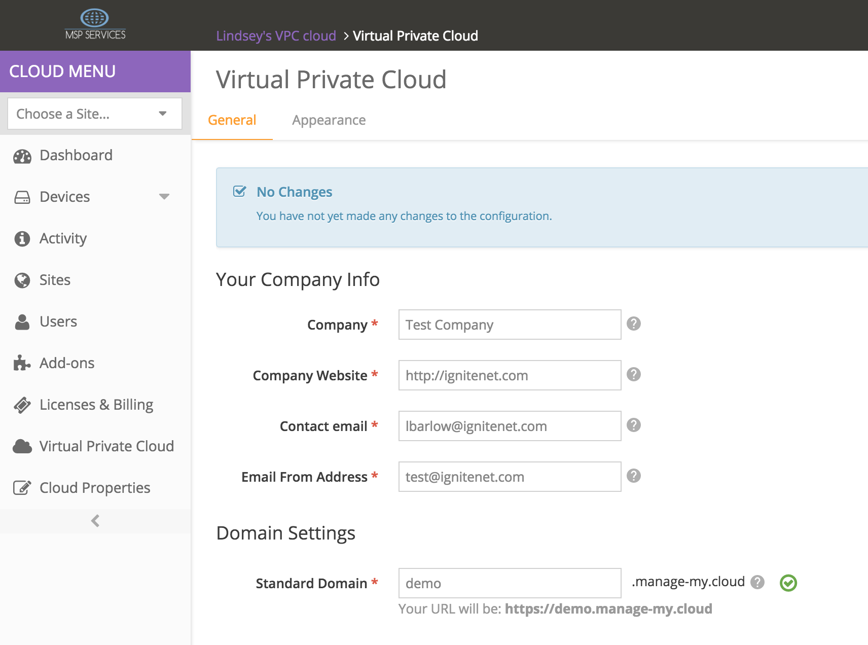Screen dimensions: 868x645
Task: Switch to the Appearance tab
Action: [329, 120]
